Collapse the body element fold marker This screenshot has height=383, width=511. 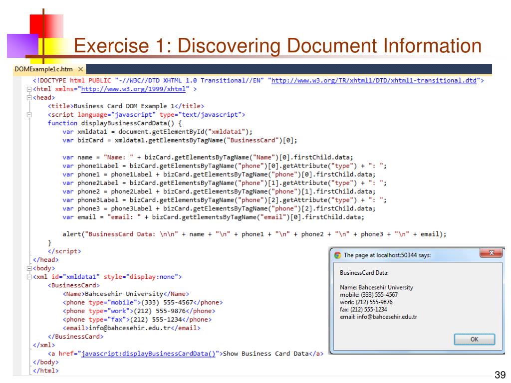29,268
